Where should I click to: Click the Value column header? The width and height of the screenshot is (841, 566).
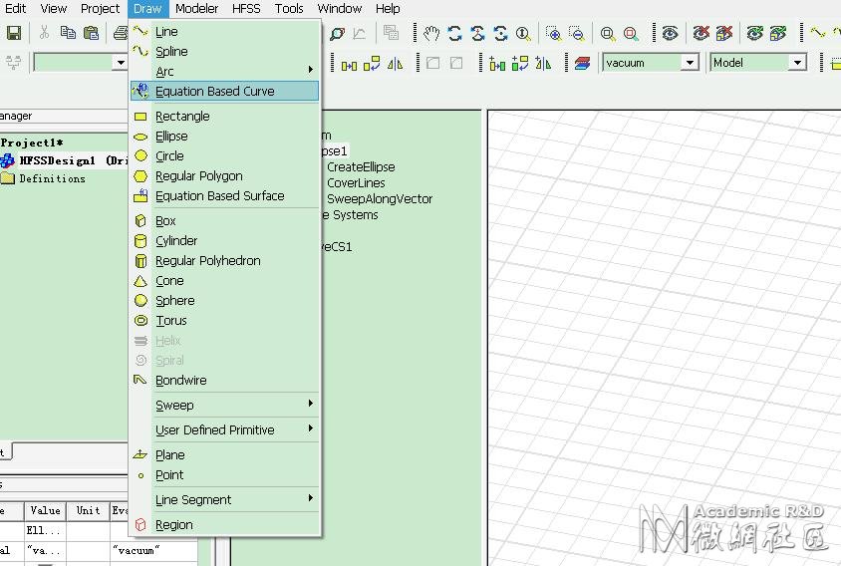[46, 511]
